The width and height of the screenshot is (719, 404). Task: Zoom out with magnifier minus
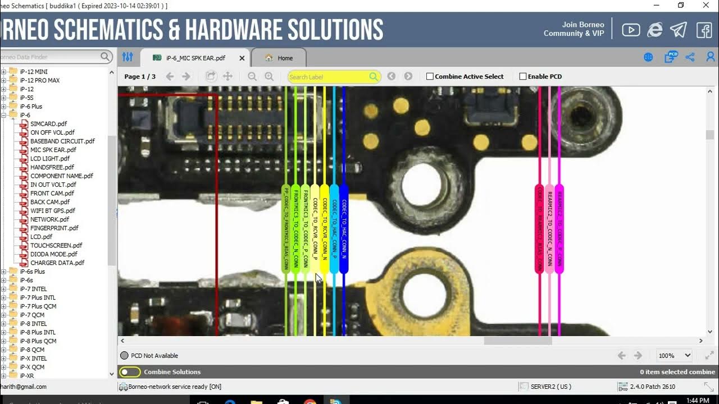[x=252, y=76]
